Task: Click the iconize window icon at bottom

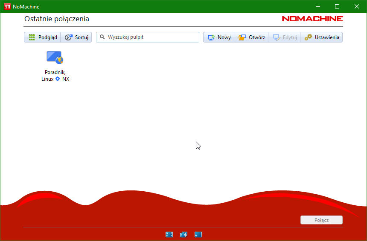Action: 198,234
